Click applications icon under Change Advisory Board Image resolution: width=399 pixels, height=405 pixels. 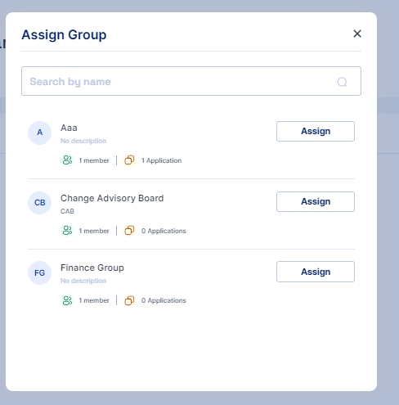point(129,231)
